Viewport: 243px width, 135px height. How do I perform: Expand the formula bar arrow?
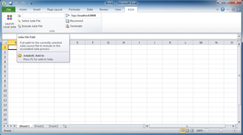(239, 36)
